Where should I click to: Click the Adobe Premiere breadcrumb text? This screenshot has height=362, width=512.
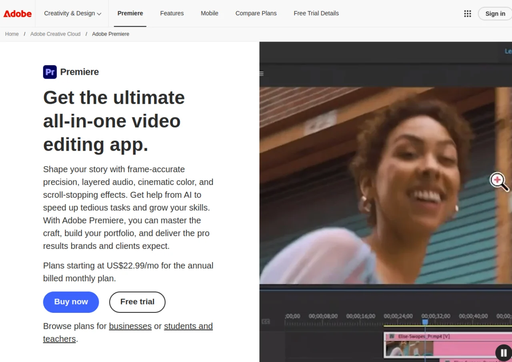(x=110, y=34)
